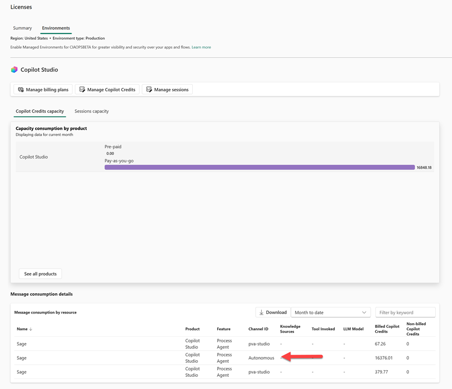Download the message consumption report
452x389 pixels.
tap(273, 312)
